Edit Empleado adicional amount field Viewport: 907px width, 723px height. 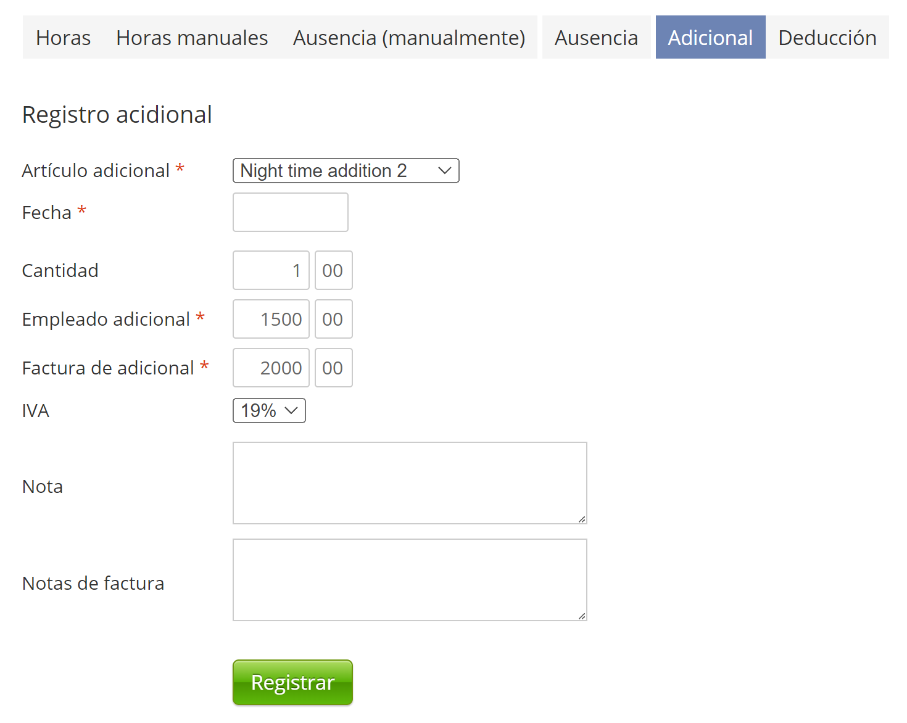click(x=271, y=319)
